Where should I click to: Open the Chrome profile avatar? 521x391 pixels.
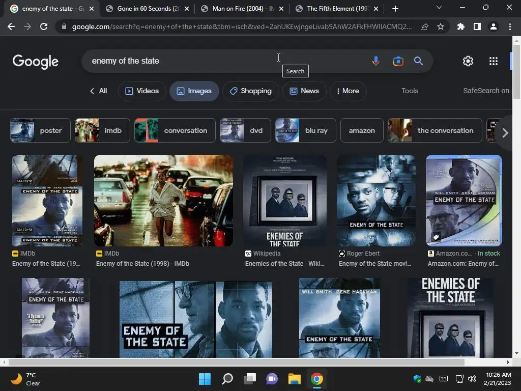point(494,26)
